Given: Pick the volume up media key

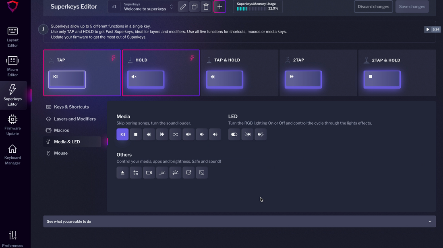Looking at the screenshot, I should point(215,134).
